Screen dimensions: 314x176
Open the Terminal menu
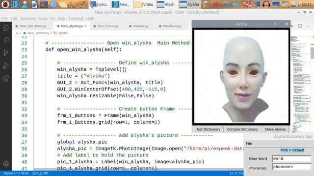point(76,19)
